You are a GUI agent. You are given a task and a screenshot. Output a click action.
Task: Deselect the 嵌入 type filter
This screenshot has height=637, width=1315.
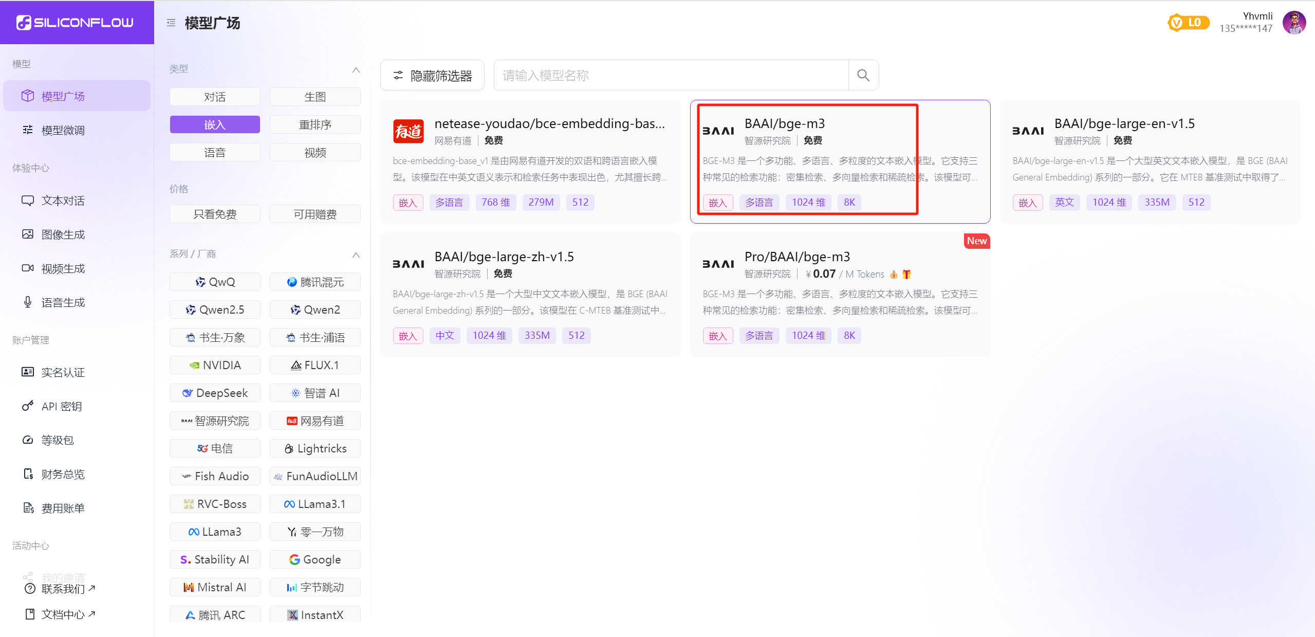coord(215,124)
